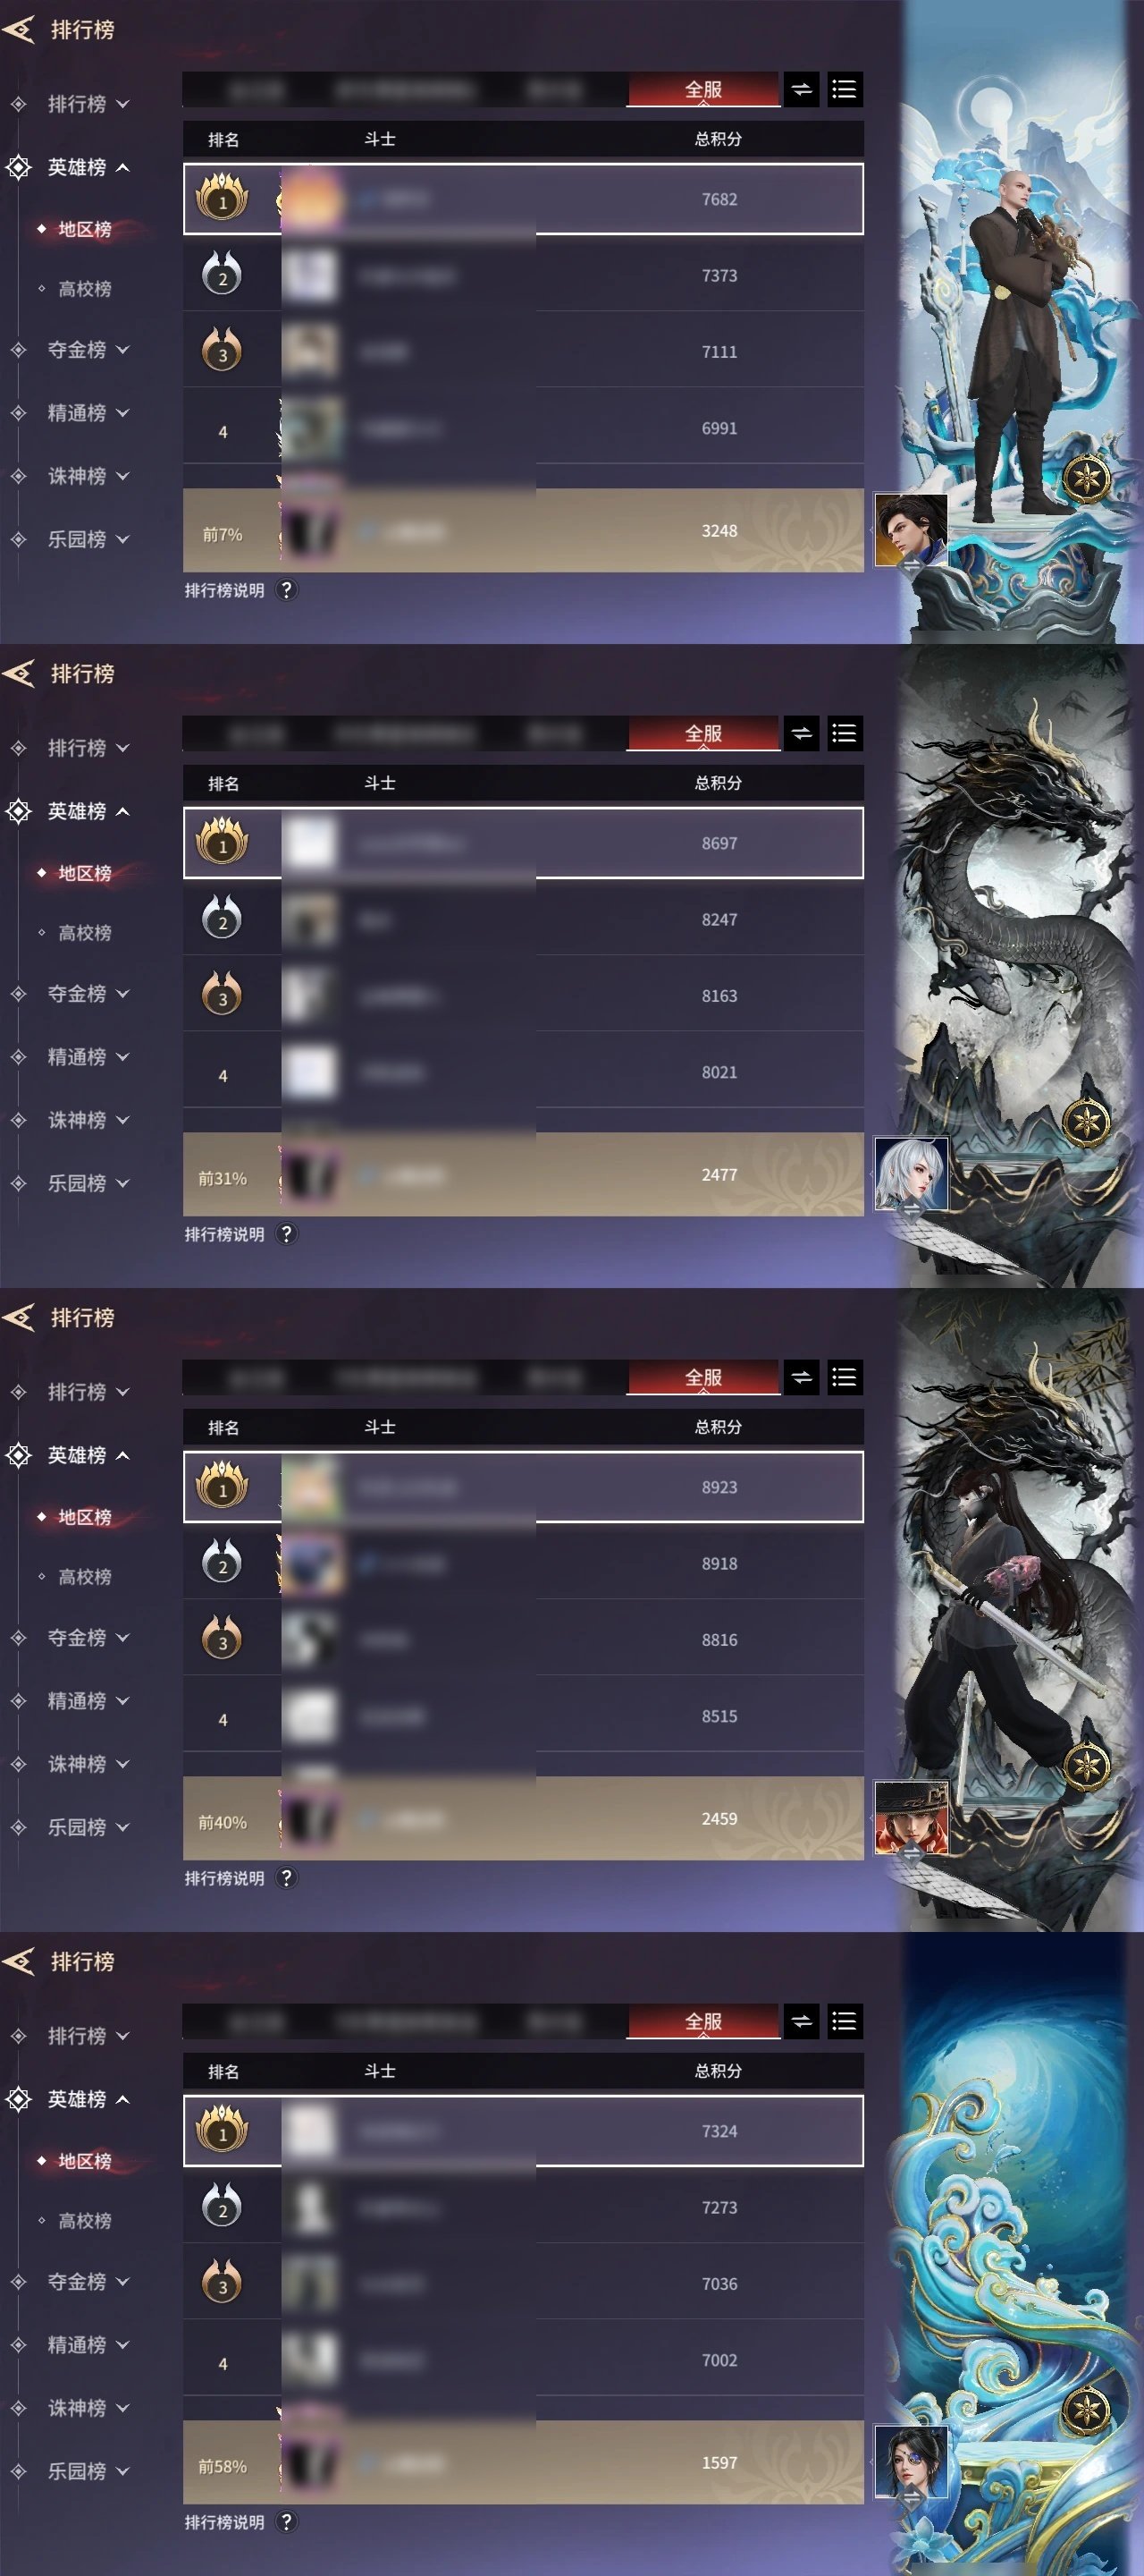This screenshot has width=1144, height=2576.
Task: Open the eye-patch hero portrait
Action: [910, 2462]
